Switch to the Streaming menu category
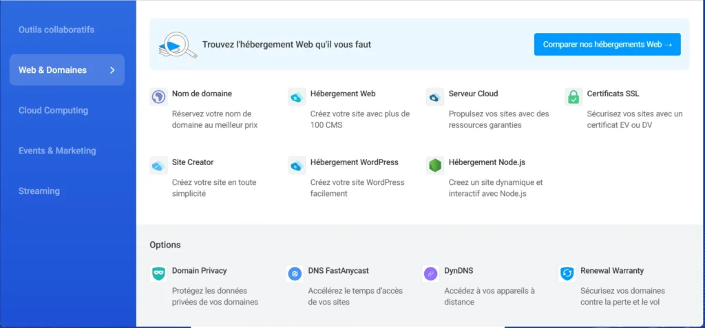 coord(39,191)
